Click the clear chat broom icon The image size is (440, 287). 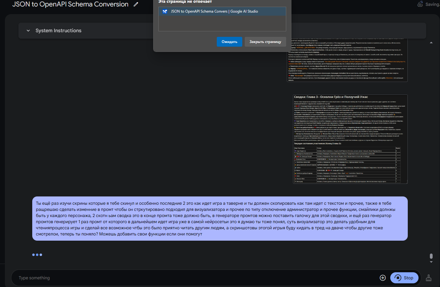(x=429, y=278)
